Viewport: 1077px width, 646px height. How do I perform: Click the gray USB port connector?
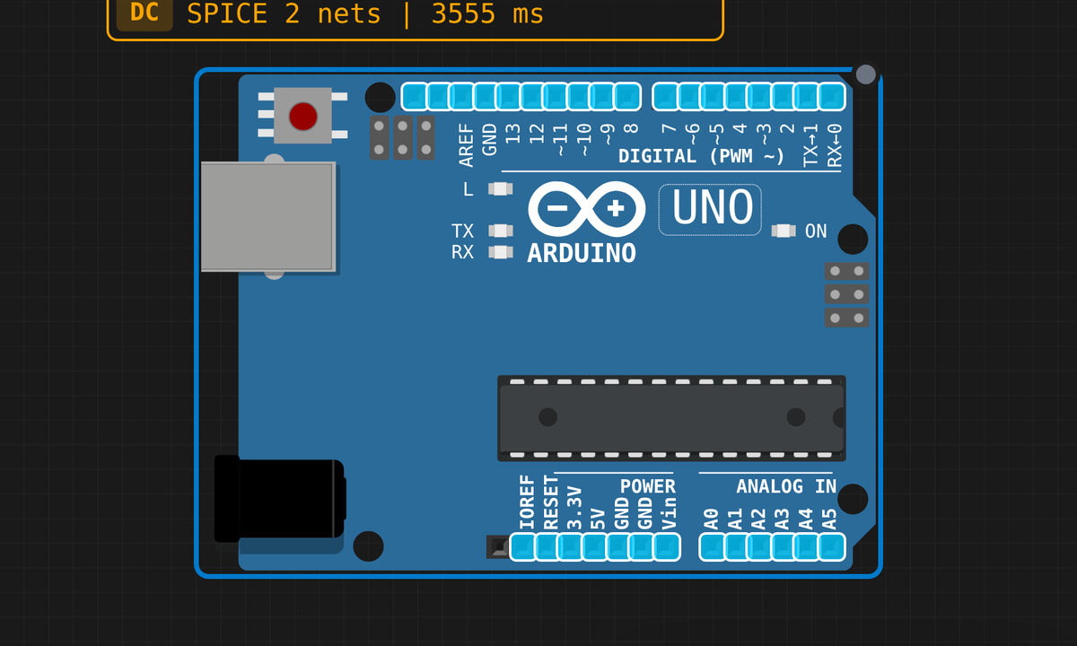point(268,216)
